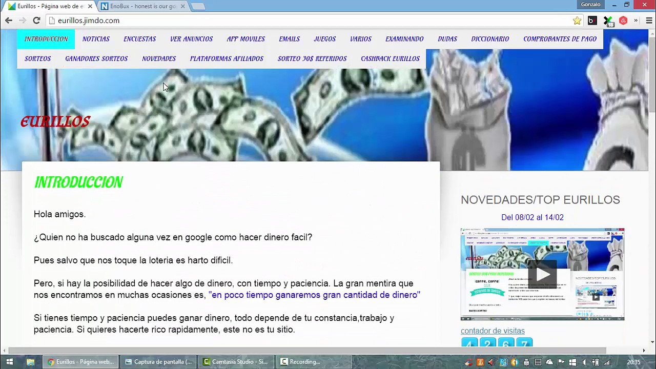This screenshot has width=656, height=369.
Task: Open File Explorer from the taskbar
Action: 30,362
